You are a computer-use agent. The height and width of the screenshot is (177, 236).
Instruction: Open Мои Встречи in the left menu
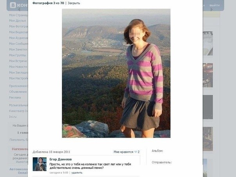click(18, 61)
